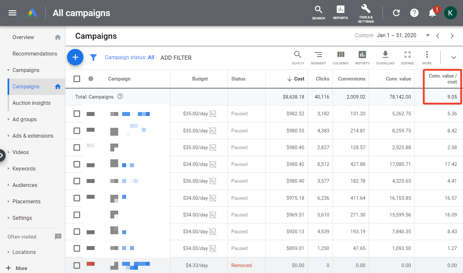463x273 pixels.
Task: Check the campaign costing $980.55
Action: click(x=77, y=131)
